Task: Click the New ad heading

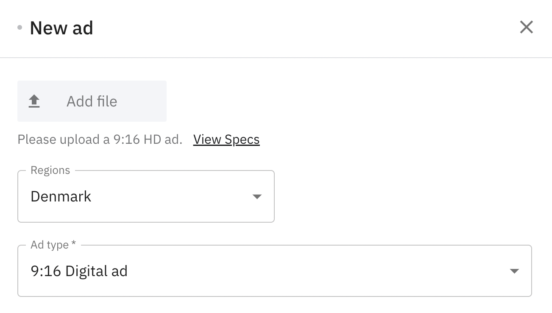Action: pos(61,28)
